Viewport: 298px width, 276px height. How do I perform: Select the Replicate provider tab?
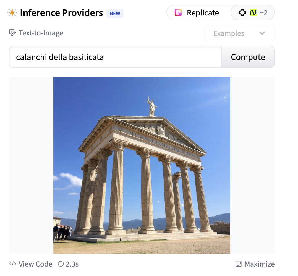(x=198, y=12)
